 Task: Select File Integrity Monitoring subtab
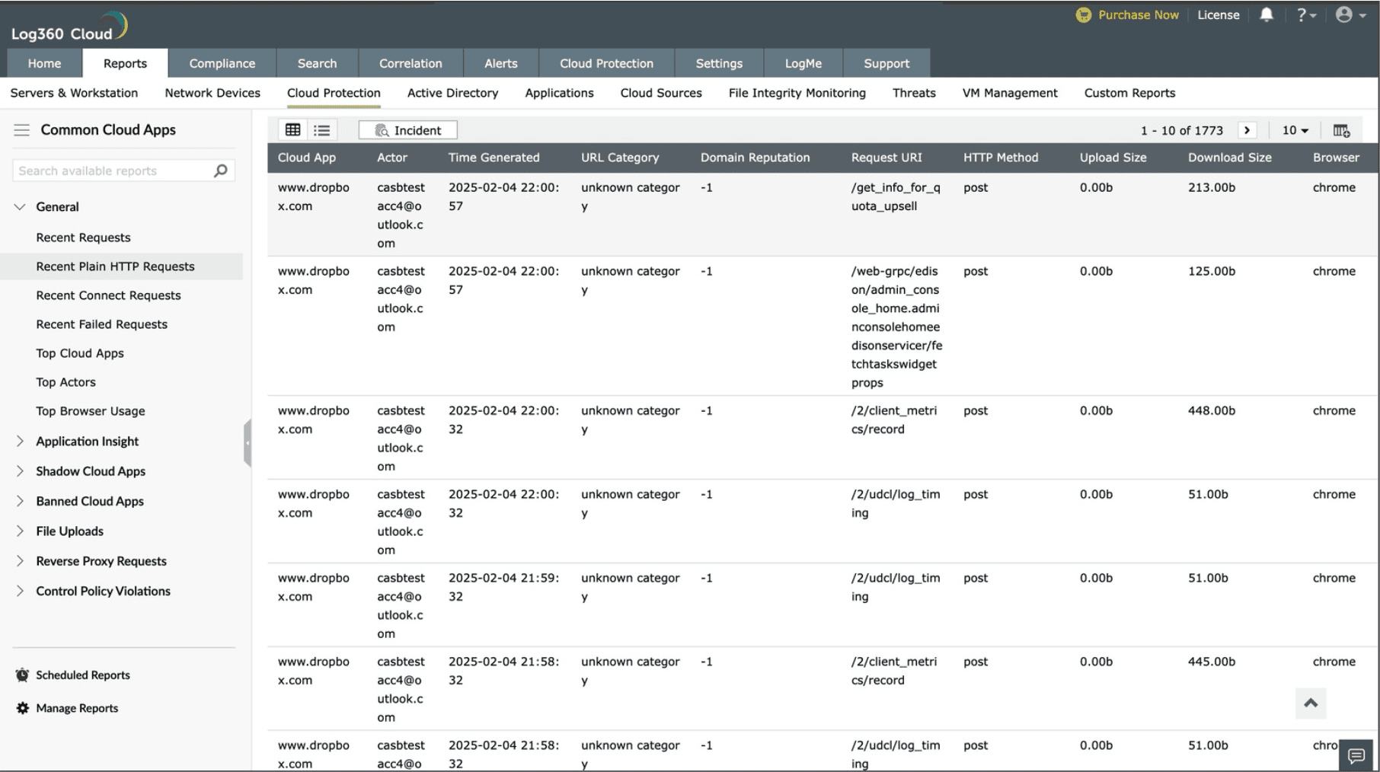(797, 93)
